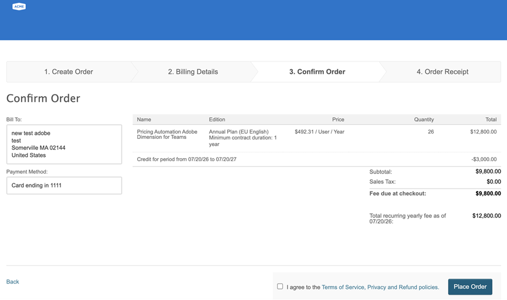Click the quantity value 26
Screen dimensions: 507x300
(x=431, y=132)
